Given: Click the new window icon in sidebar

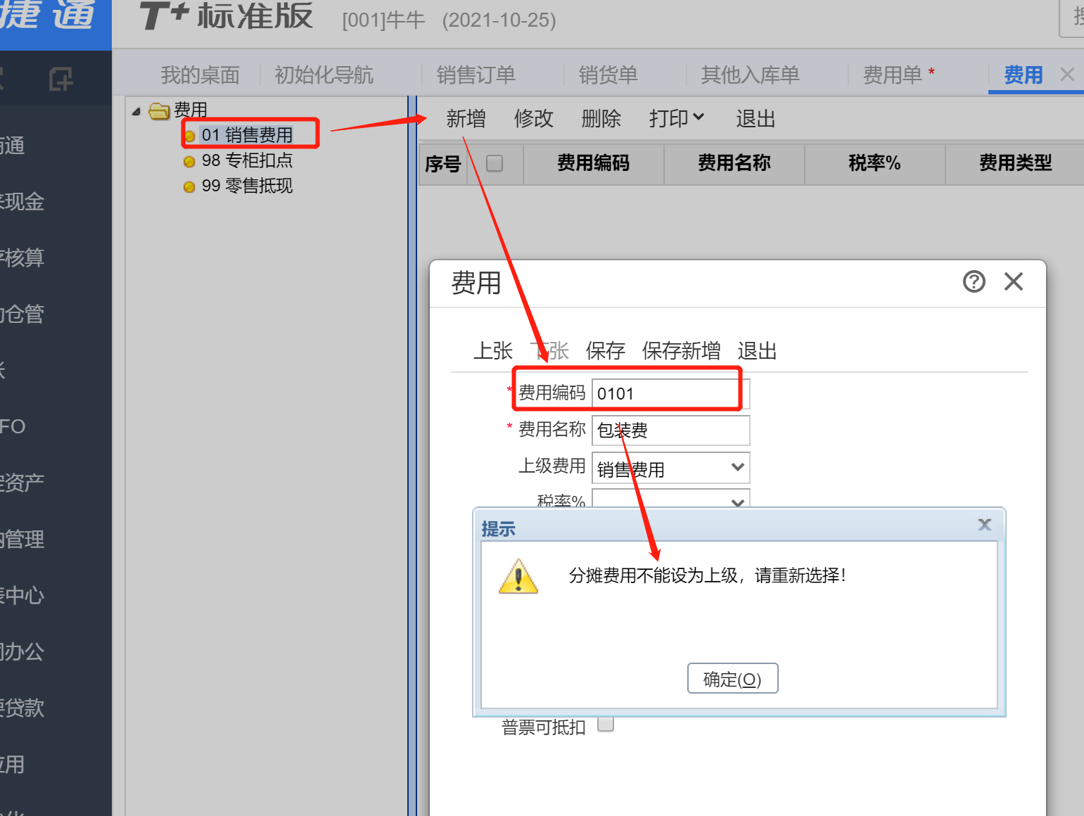Looking at the screenshot, I should point(61,79).
